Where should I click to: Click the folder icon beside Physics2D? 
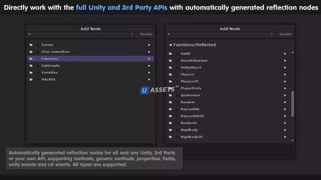click(170, 81)
